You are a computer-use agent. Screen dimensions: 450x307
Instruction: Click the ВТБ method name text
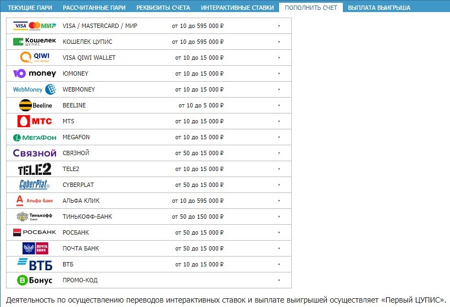[x=68, y=264]
